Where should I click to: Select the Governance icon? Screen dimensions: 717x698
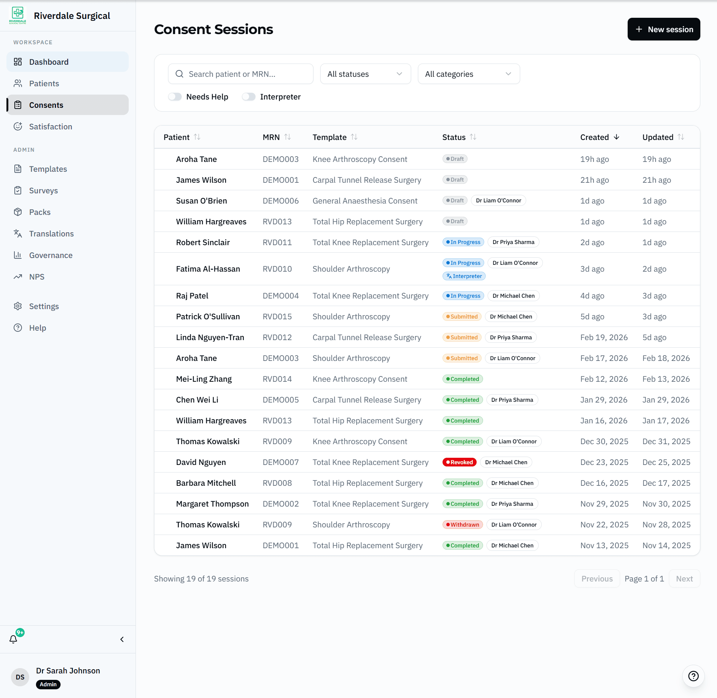[x=18, y=255]
